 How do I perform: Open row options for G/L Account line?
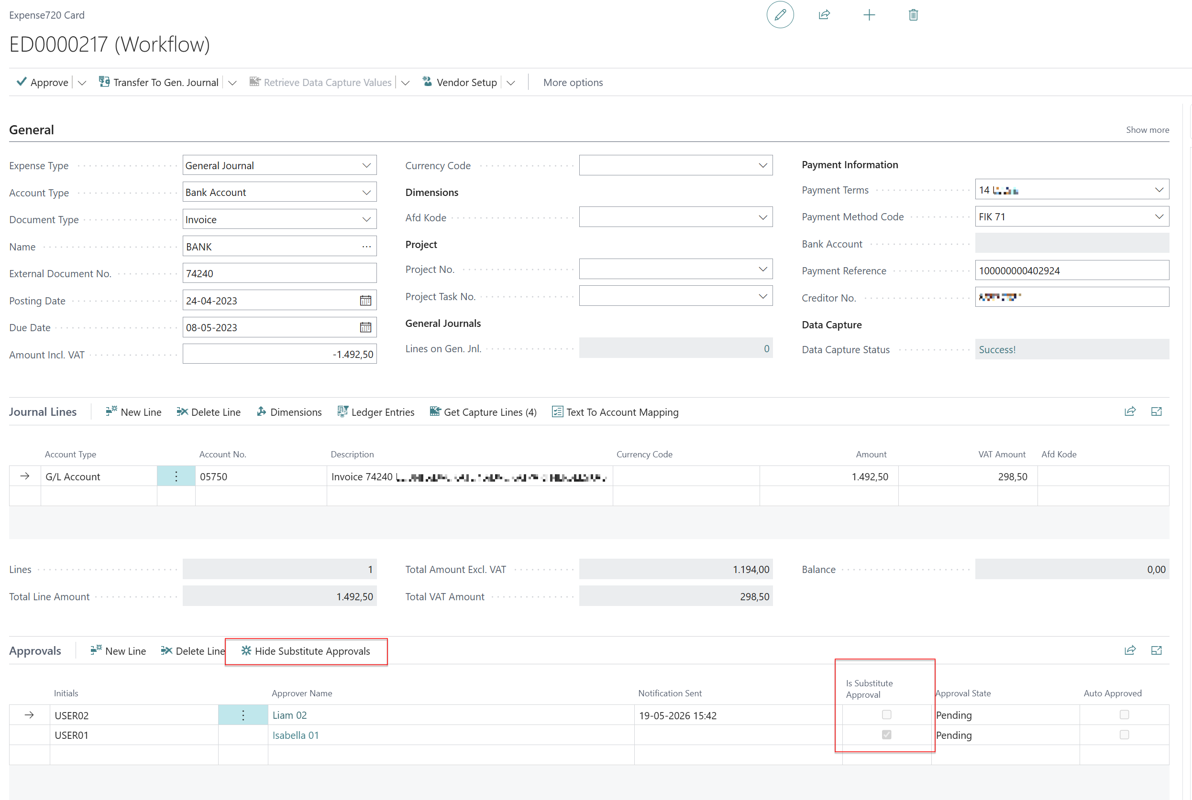[x=176, y=476]
